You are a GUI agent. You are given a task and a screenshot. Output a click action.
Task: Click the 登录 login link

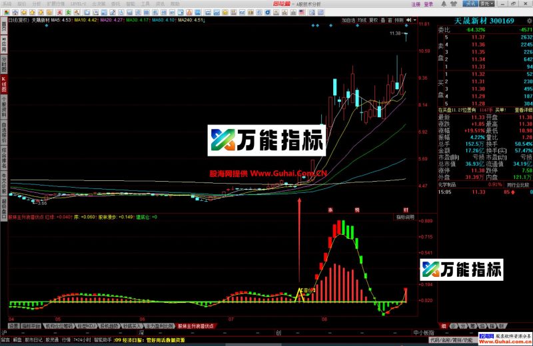(428, 4)
